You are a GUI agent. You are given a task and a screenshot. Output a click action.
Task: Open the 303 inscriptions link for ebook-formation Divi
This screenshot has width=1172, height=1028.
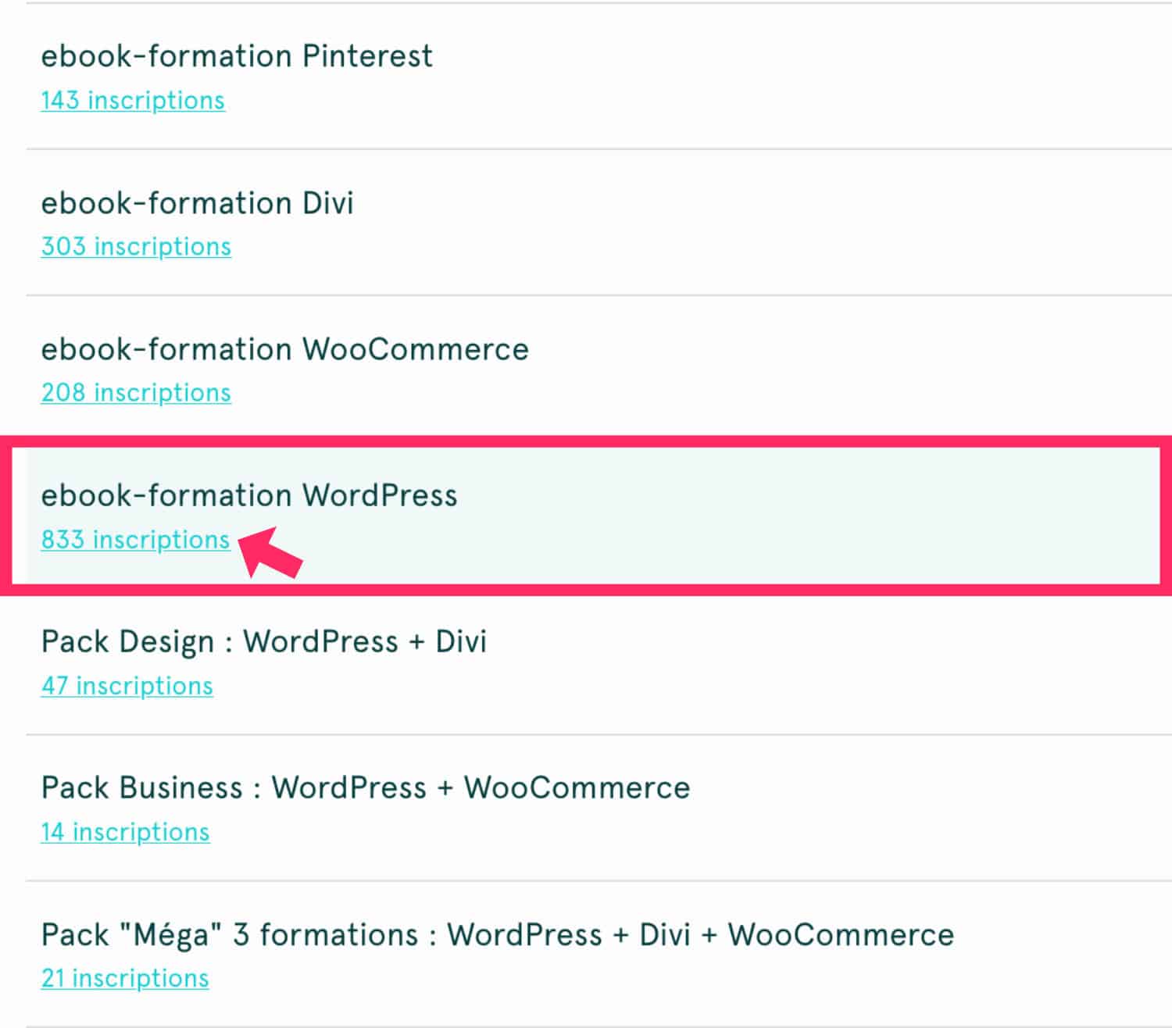[x=136, y=246]
